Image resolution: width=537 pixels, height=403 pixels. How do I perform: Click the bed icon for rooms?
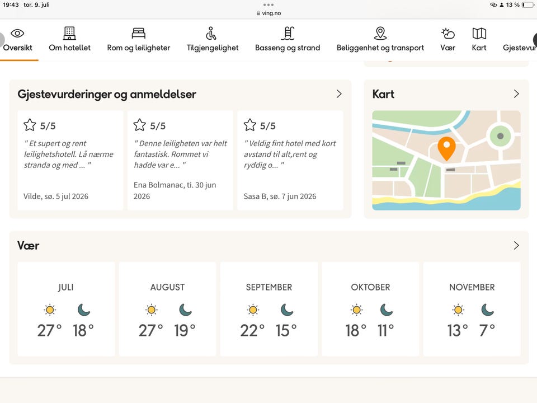click(x=138, y=33)
